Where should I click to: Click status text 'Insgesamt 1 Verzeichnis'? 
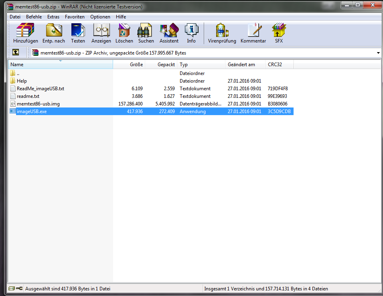click(x=266, y=289)
